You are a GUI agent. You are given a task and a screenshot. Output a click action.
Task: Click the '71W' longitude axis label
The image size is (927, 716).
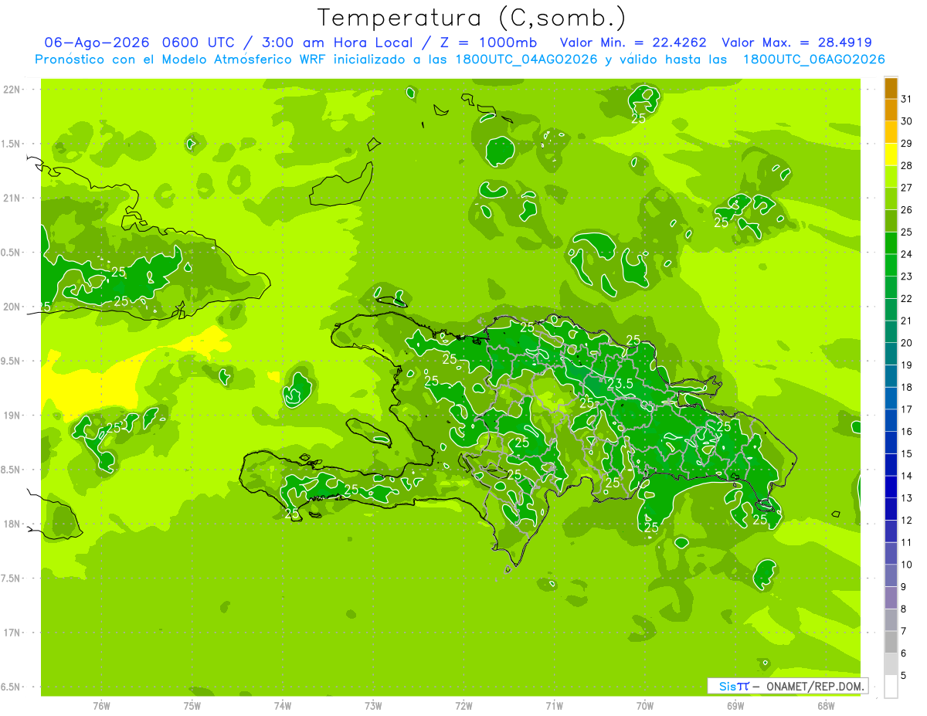pyautogui.click(x=554, y=706)
